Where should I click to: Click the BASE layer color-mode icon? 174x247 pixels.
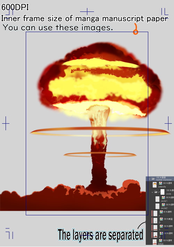point(160,240)
